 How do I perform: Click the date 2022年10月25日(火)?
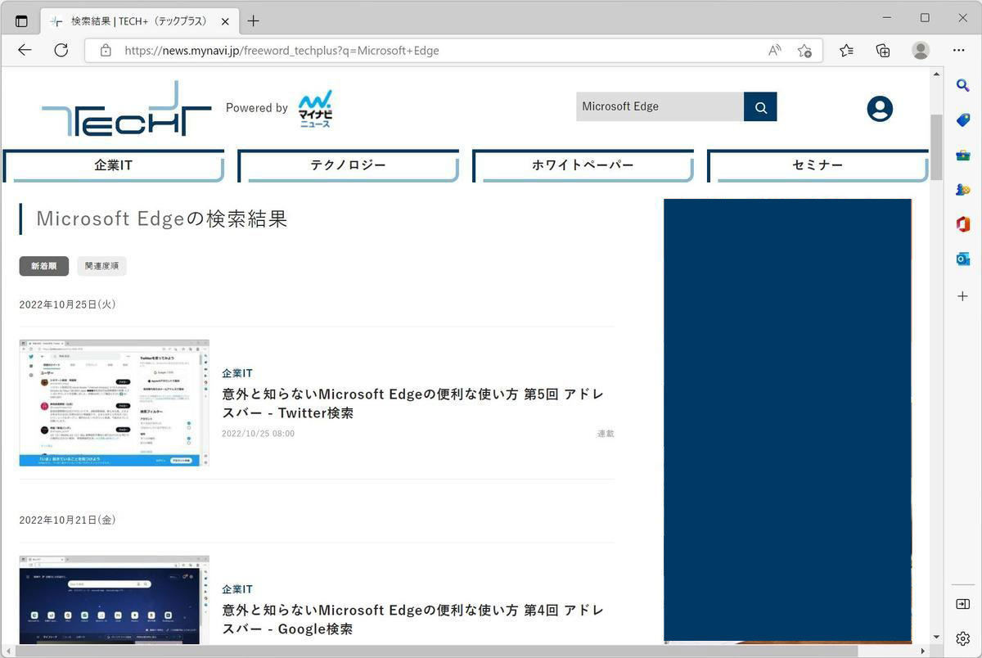click(x=68, y=304)
